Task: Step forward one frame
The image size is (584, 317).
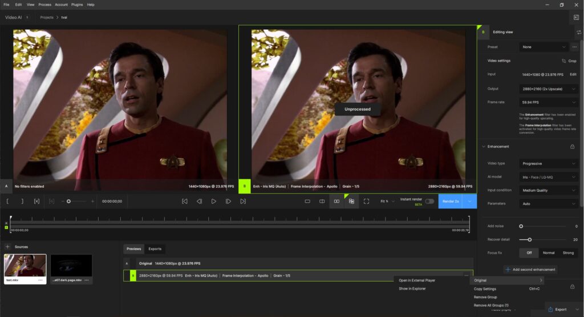Action: [x=228, y=201]
